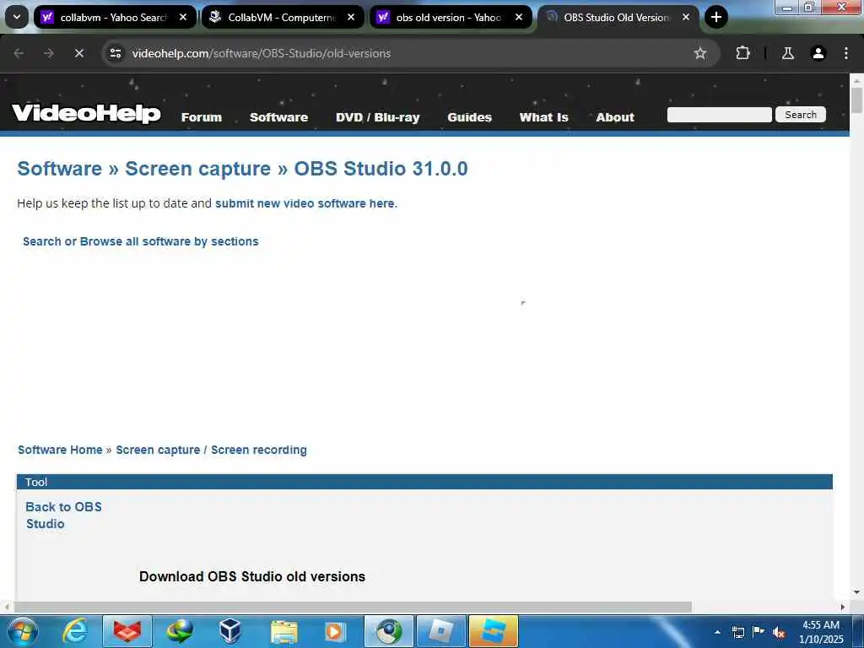Viewport: 864px width, 648px height.
Task: Click the VideoHelp logo
Action: [87, 113]
